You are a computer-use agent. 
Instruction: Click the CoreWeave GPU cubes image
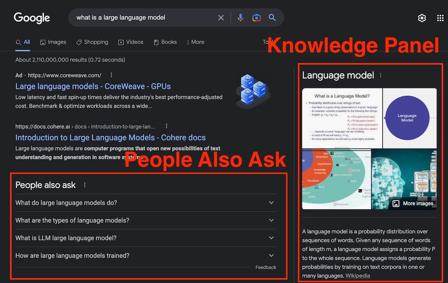(x=254, y=90)
